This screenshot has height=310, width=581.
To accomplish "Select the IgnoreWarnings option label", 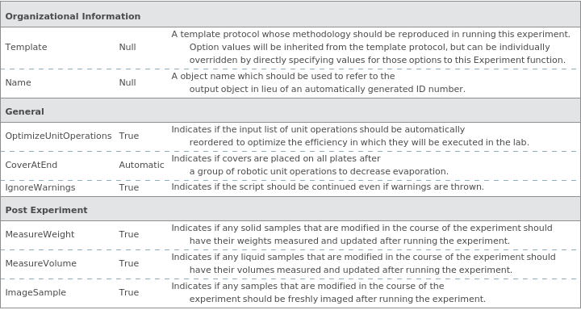I will click(40, 187).
